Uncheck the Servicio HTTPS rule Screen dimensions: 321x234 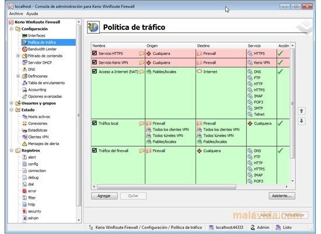point(95,53)
